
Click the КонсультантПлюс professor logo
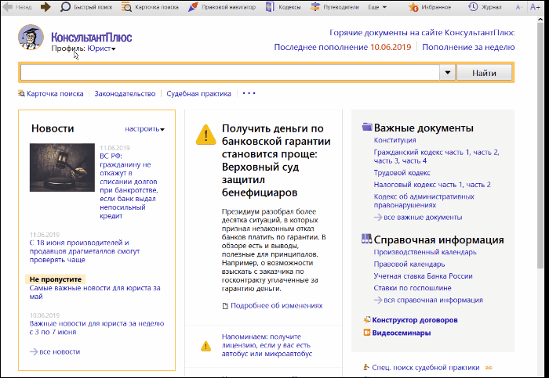(x=31, y=37)
